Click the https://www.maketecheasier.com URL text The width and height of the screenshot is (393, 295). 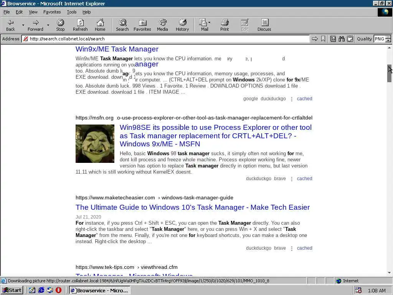115,198
